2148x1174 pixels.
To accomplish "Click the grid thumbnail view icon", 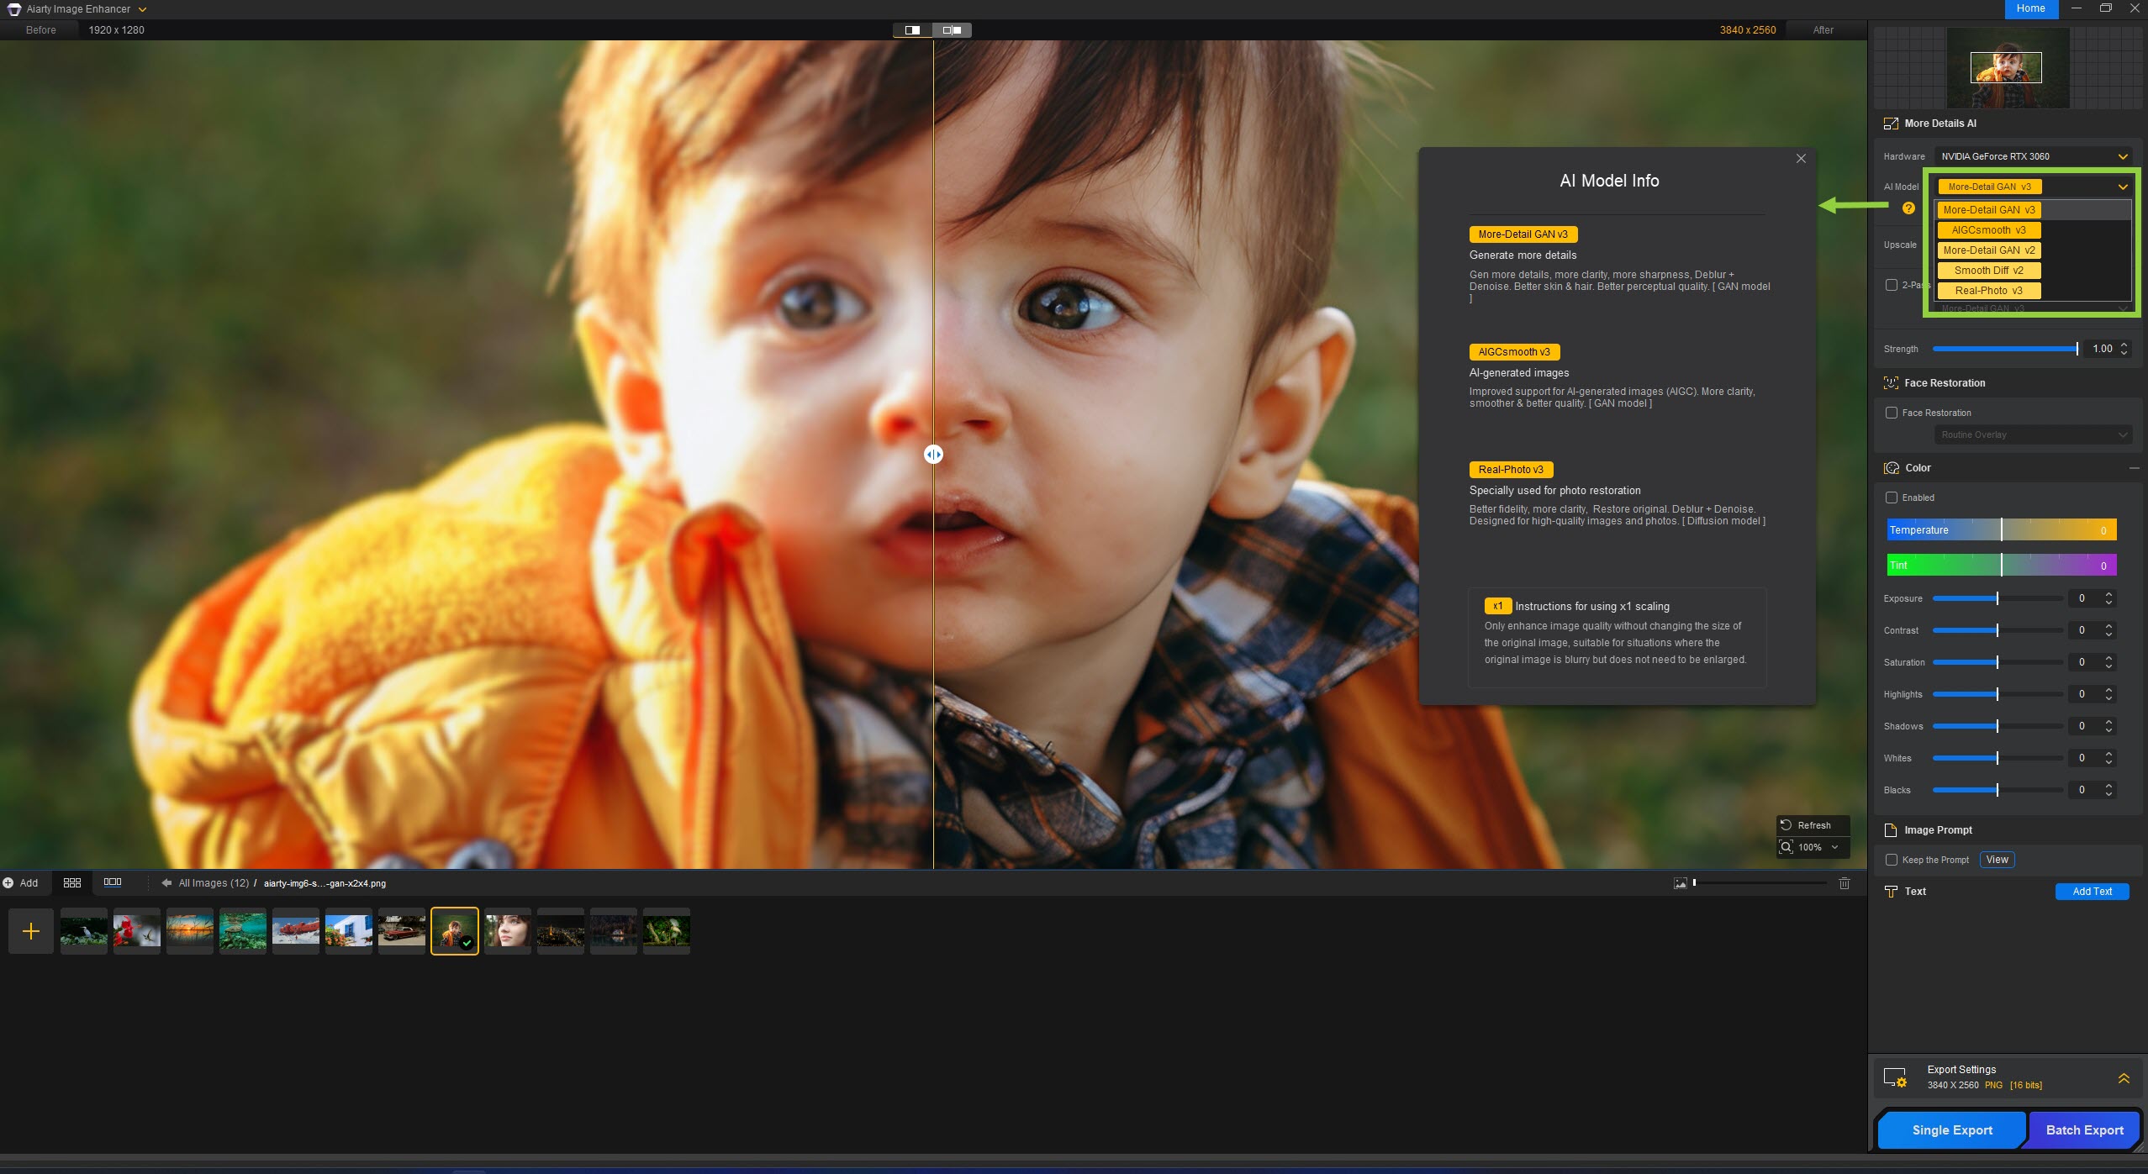I will point(72,882).
